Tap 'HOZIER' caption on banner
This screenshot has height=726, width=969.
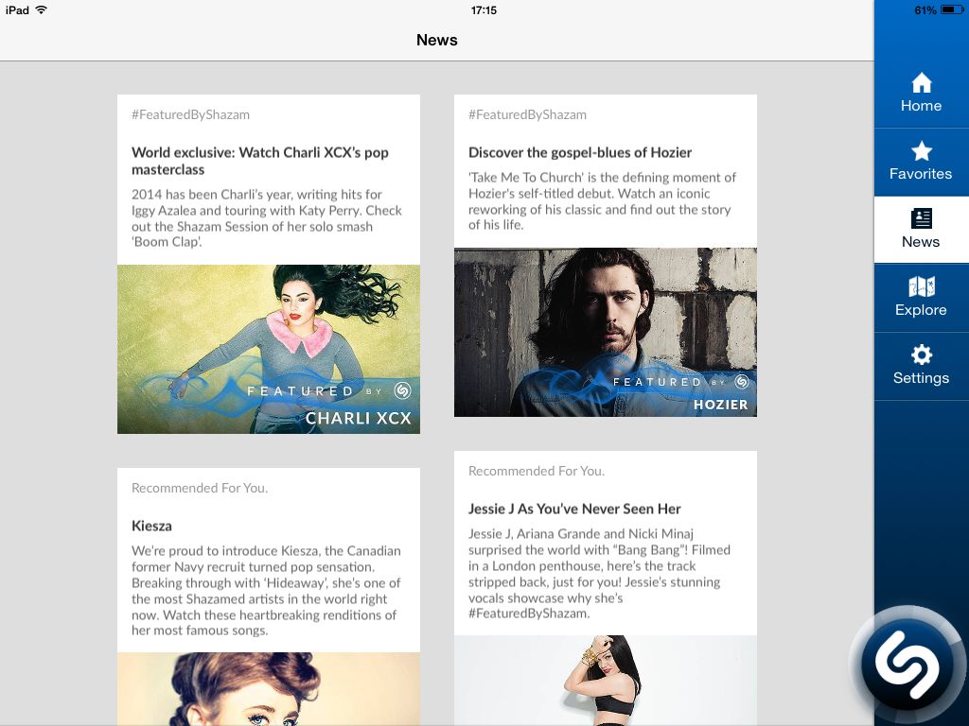pos(720,405)
